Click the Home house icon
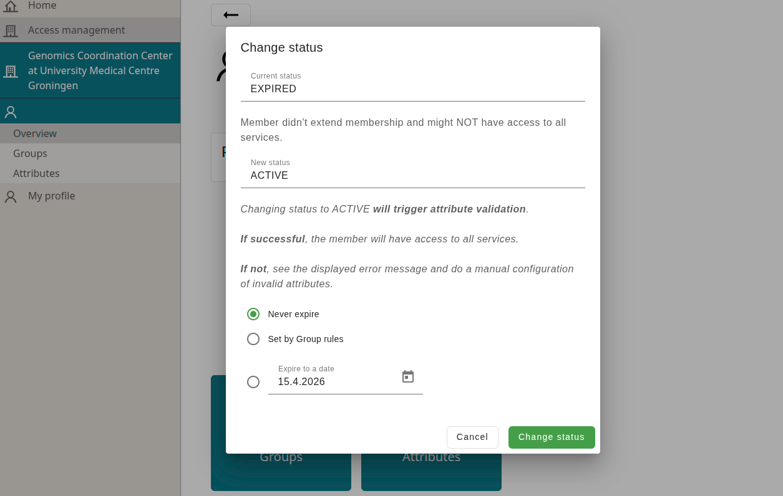This screenshot has width=783, height=496. [x=11, y=6]
